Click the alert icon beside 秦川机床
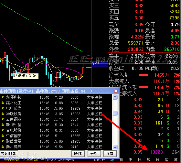Viewport: 181px width, 163px height. coord(3,147)
